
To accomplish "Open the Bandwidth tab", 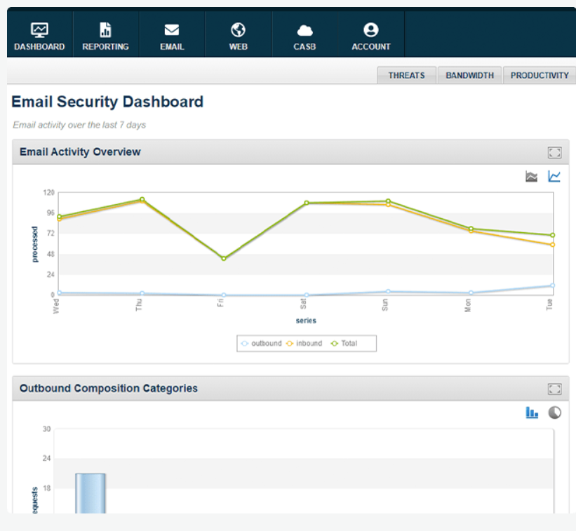I will 469,75.
